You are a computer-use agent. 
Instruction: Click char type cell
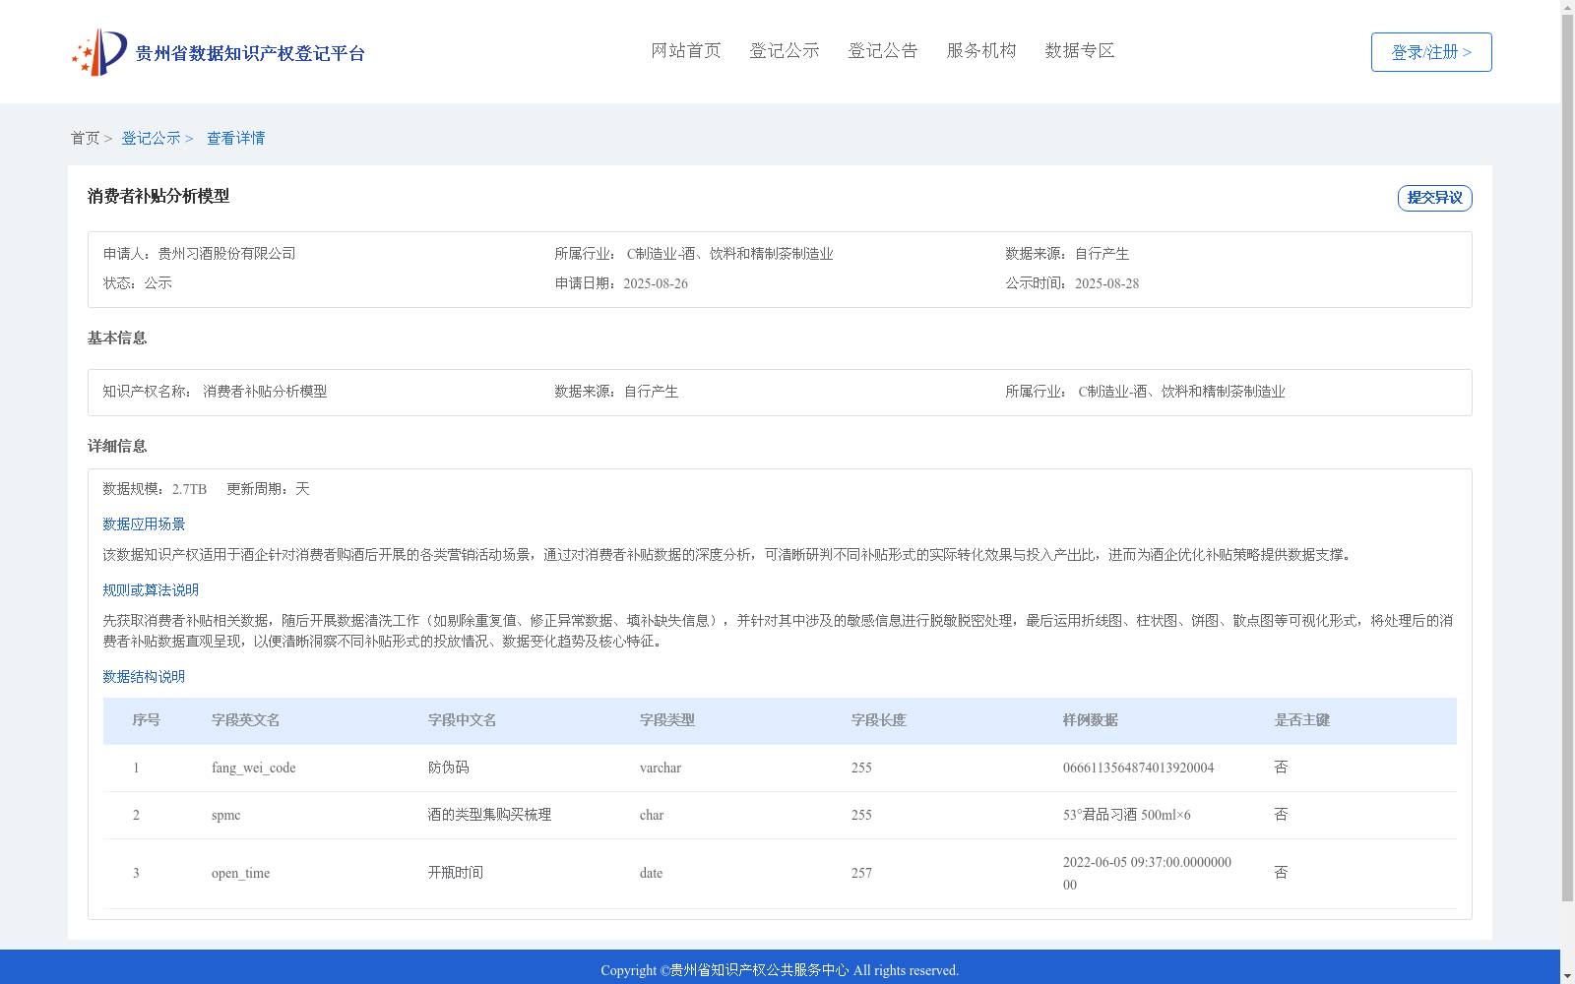pos(651,815)
